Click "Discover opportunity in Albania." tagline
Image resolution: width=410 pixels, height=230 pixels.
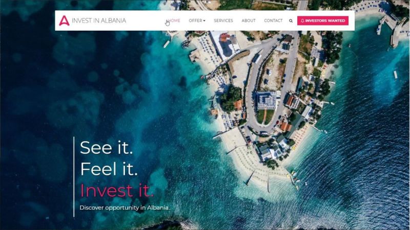pos(125,208)
